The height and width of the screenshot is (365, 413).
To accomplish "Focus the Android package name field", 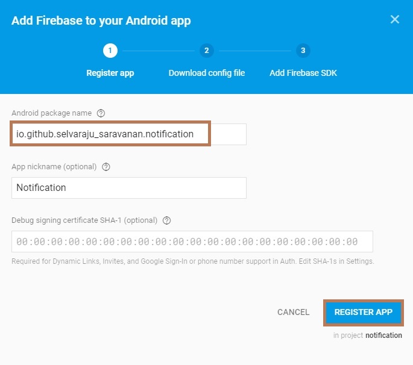I will 129,134.
